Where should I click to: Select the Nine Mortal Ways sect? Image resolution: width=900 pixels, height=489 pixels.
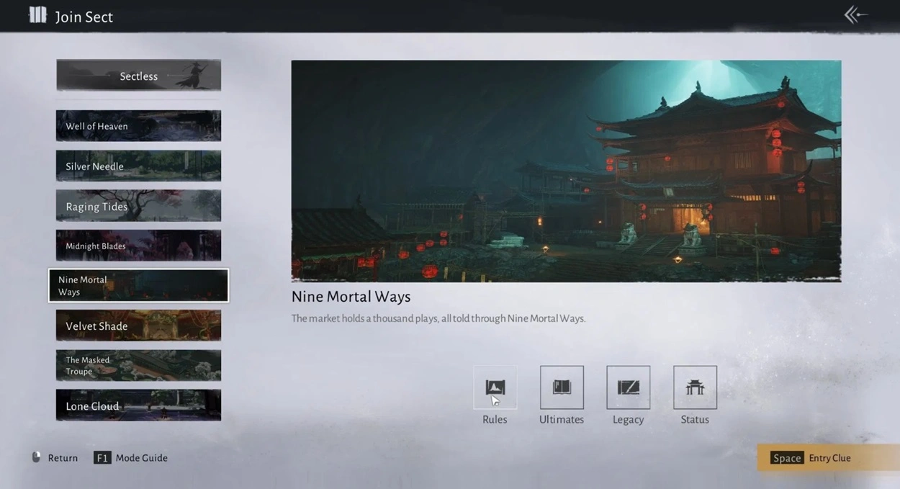click(x=138, y=286)
